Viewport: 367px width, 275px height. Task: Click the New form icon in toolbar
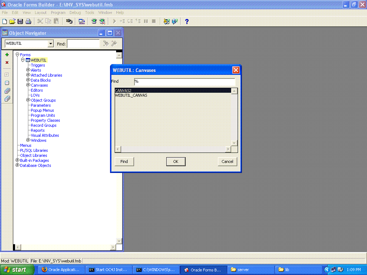5,21
